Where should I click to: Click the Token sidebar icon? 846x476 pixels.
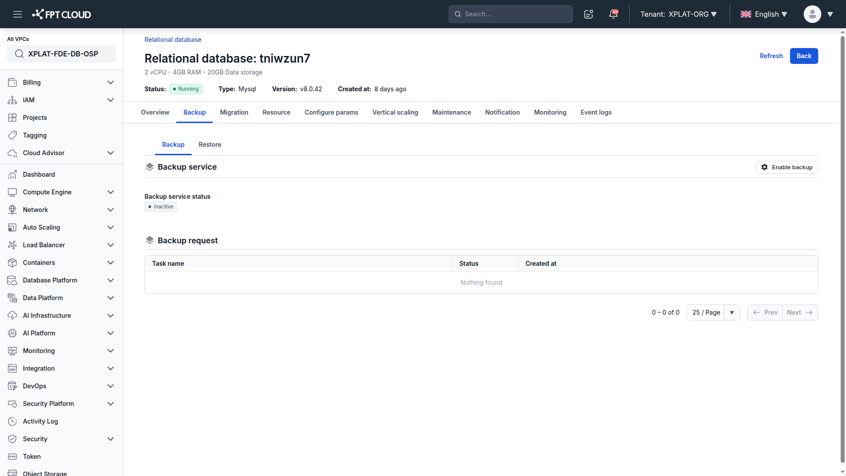pos(12,457)
